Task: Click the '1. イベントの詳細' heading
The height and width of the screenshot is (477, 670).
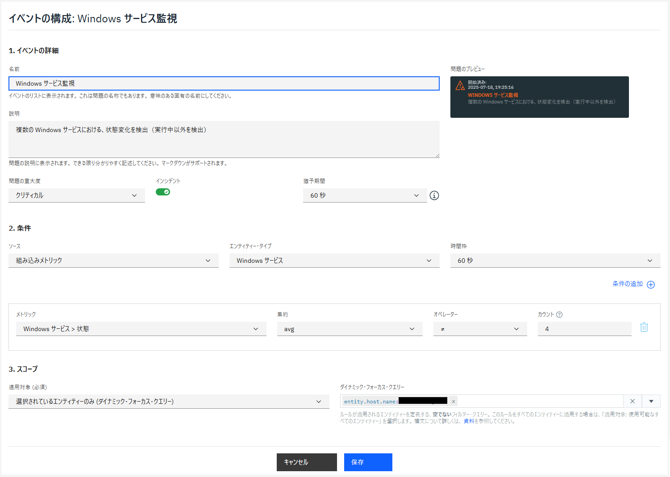Action: coord(34,51)
